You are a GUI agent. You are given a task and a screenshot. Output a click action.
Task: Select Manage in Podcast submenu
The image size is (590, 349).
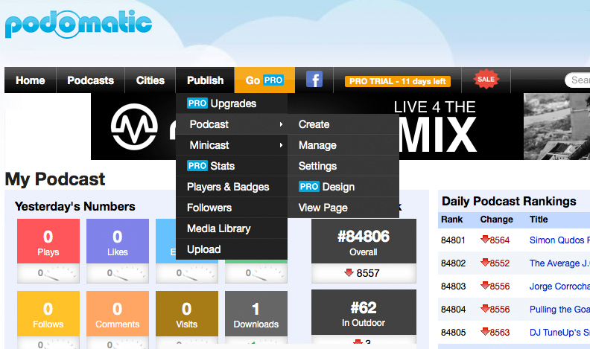click(x=343, y=145)
